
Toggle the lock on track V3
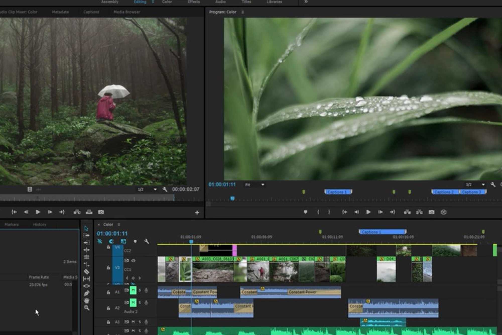coord(108,267)
